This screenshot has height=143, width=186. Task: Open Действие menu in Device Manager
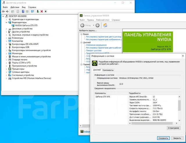click(x=15, y=7)
